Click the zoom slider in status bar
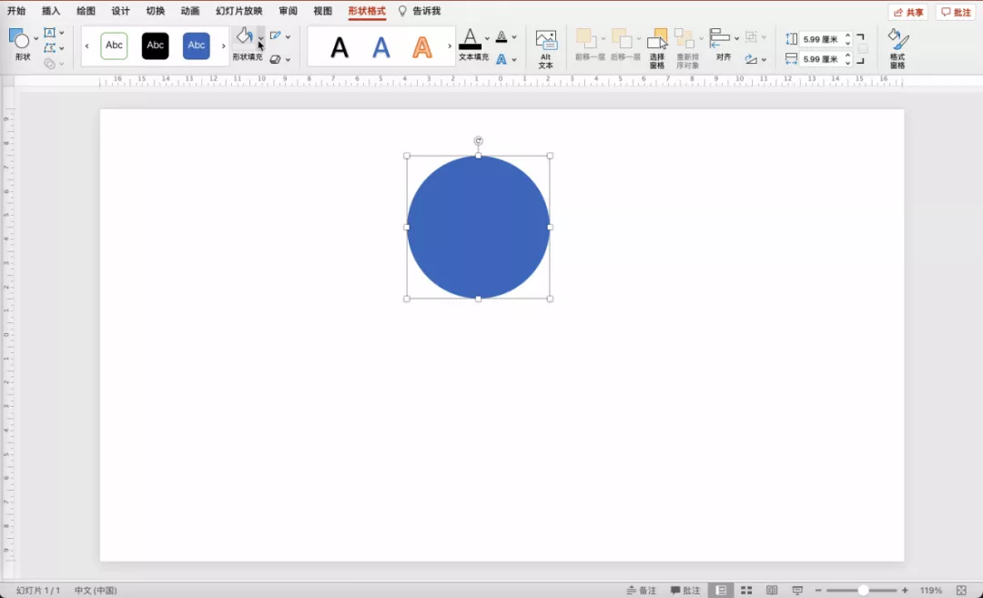Viewport: 983px width, 598px height. (861, 591)
